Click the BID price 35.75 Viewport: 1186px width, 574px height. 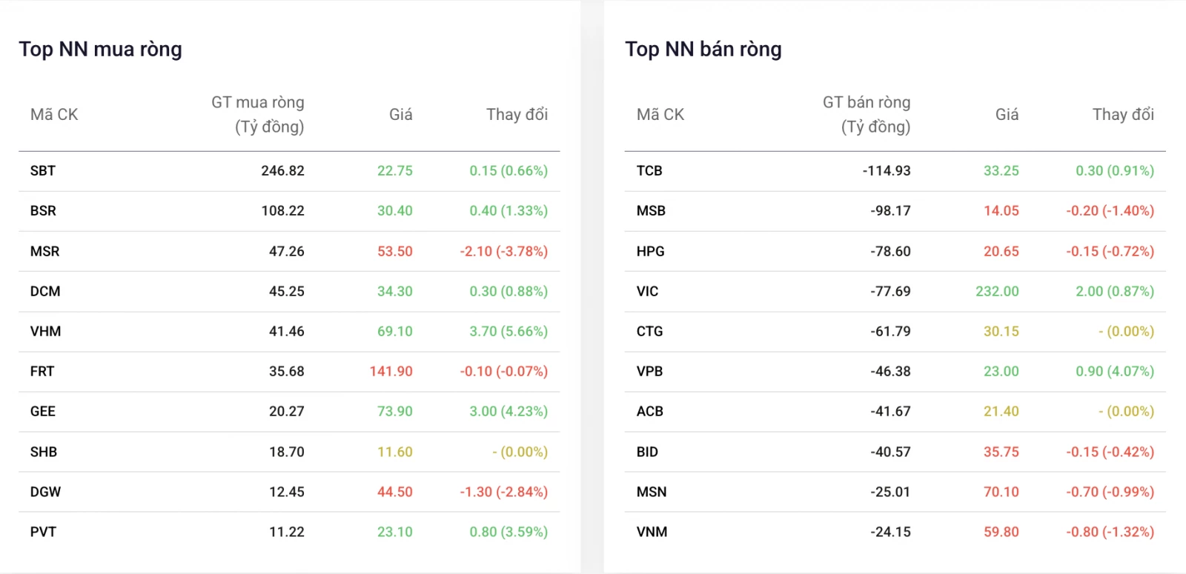[x=1001, y=452]
